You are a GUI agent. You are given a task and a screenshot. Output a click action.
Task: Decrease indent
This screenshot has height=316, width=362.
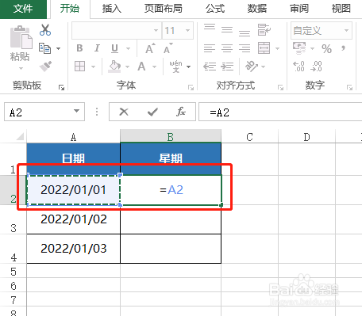(210, 67)
